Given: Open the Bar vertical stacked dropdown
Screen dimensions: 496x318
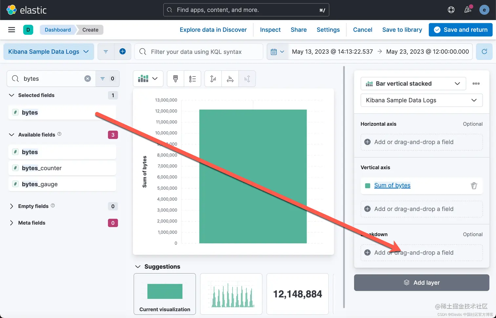Looking at the screenshot, I should tap(413, 84).
